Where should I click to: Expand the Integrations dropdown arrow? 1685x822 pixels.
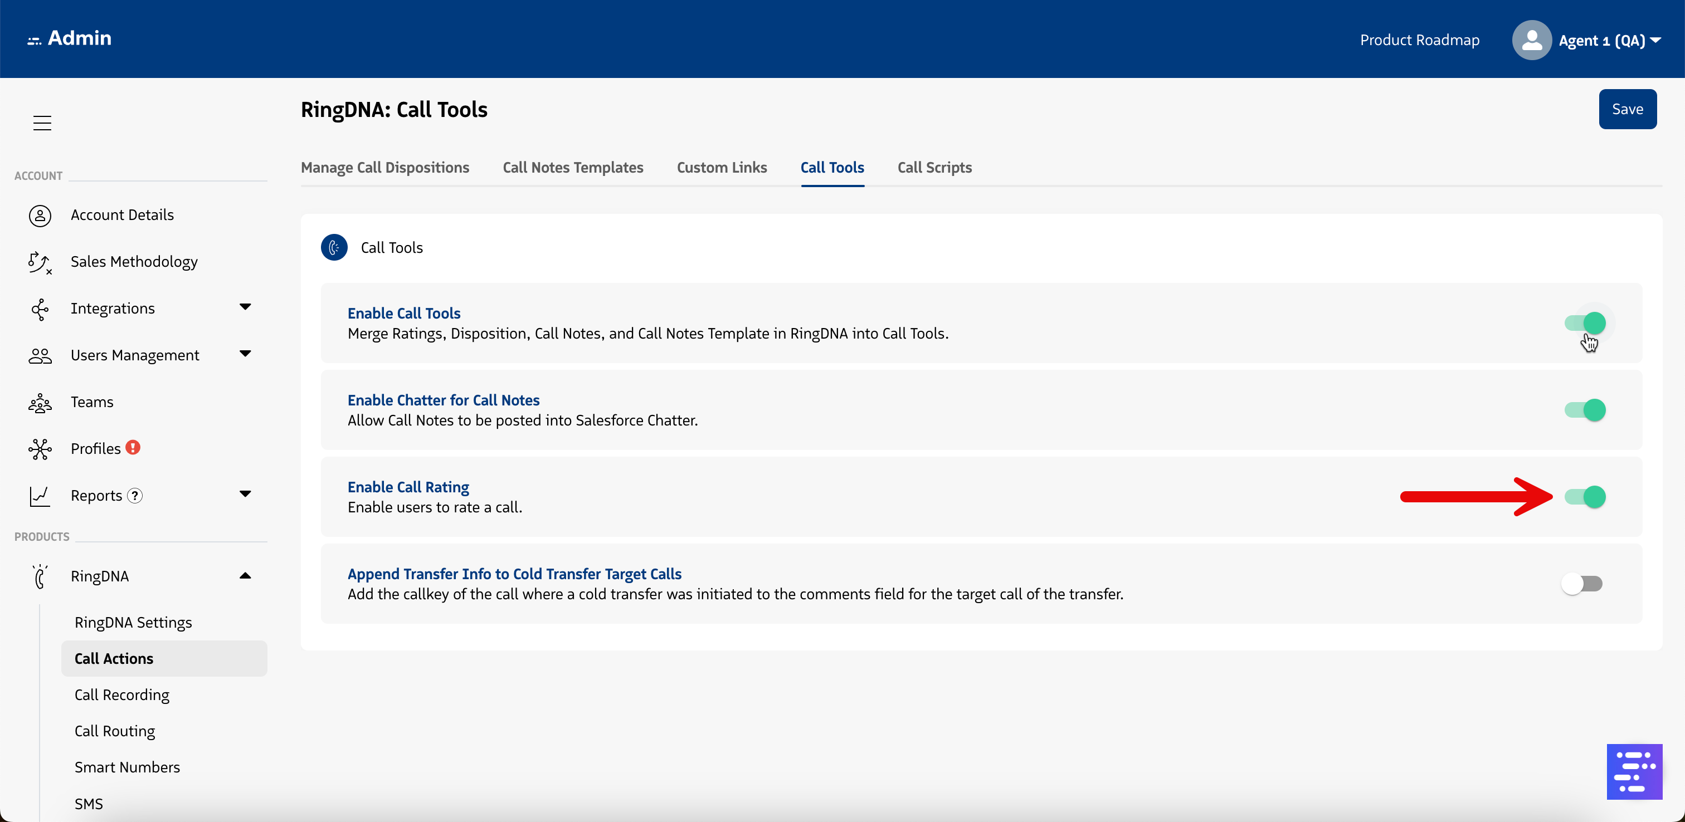click(245, 307)
